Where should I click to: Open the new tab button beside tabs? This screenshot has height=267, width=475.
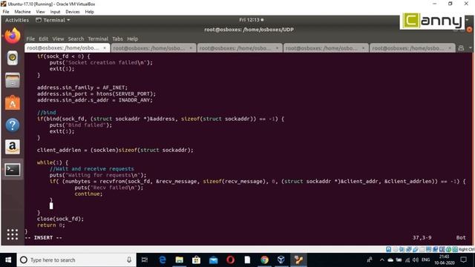pyautogui.click(x=461, y=47)
